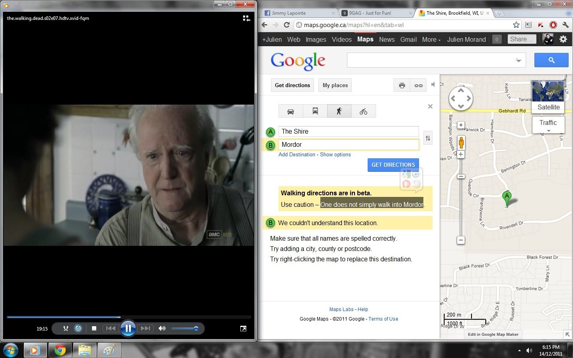Stop the video in media player
Screen dimensions: 573x358
(x=94, y=328)
